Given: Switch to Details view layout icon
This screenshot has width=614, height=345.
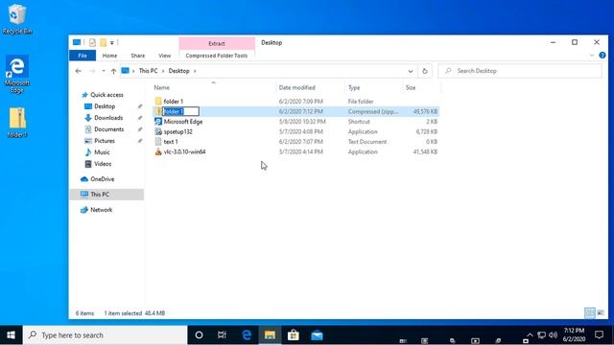Looking at the screenshot, I should (x=590, y=313).
